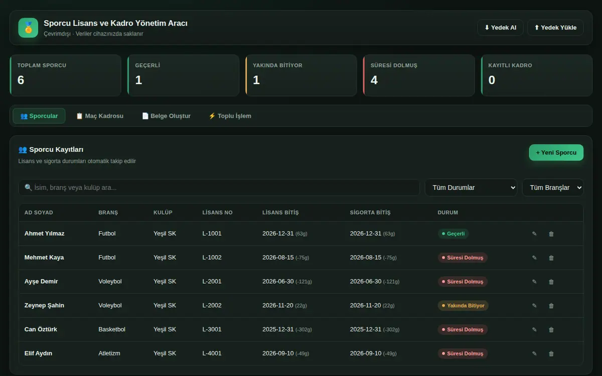Select the Toplu İşlem tab
The height and width of the screenshot is (376, 602).
click(x=230, y=116)
